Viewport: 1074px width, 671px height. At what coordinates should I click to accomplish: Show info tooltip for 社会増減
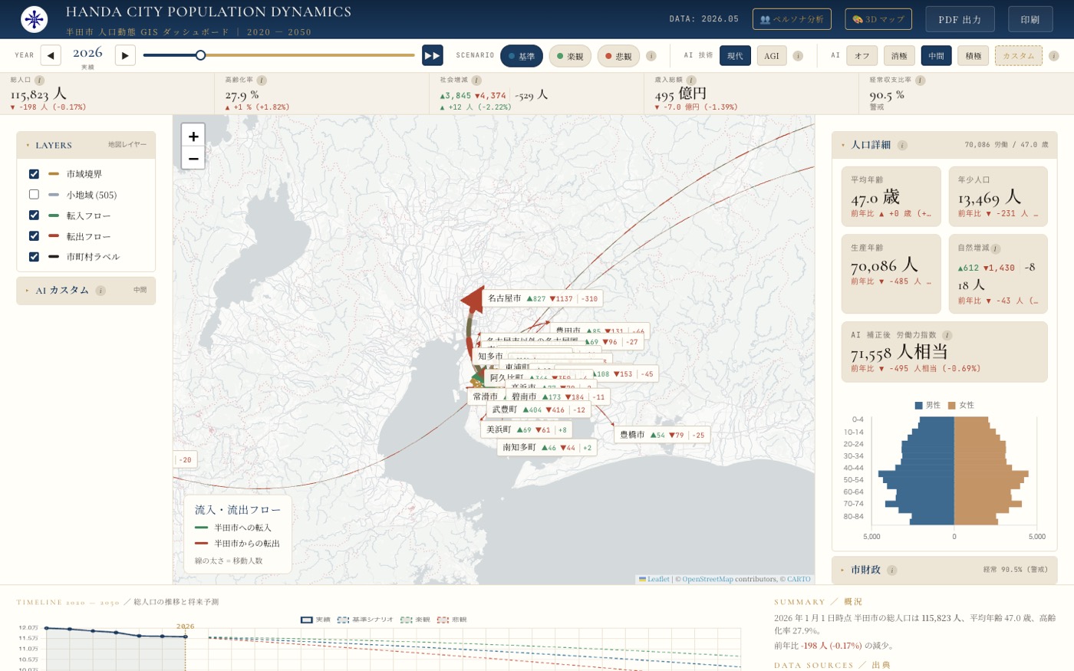(x=476, y=81)
